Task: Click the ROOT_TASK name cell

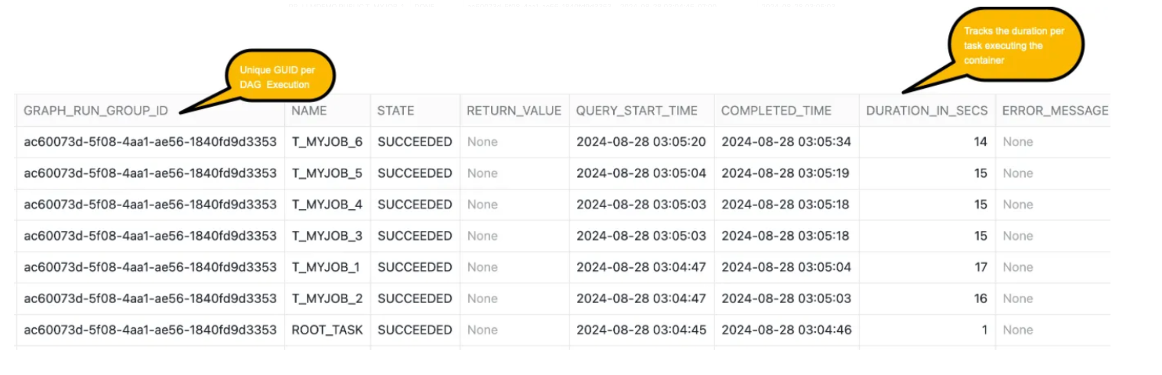Action: click(327, 330)
